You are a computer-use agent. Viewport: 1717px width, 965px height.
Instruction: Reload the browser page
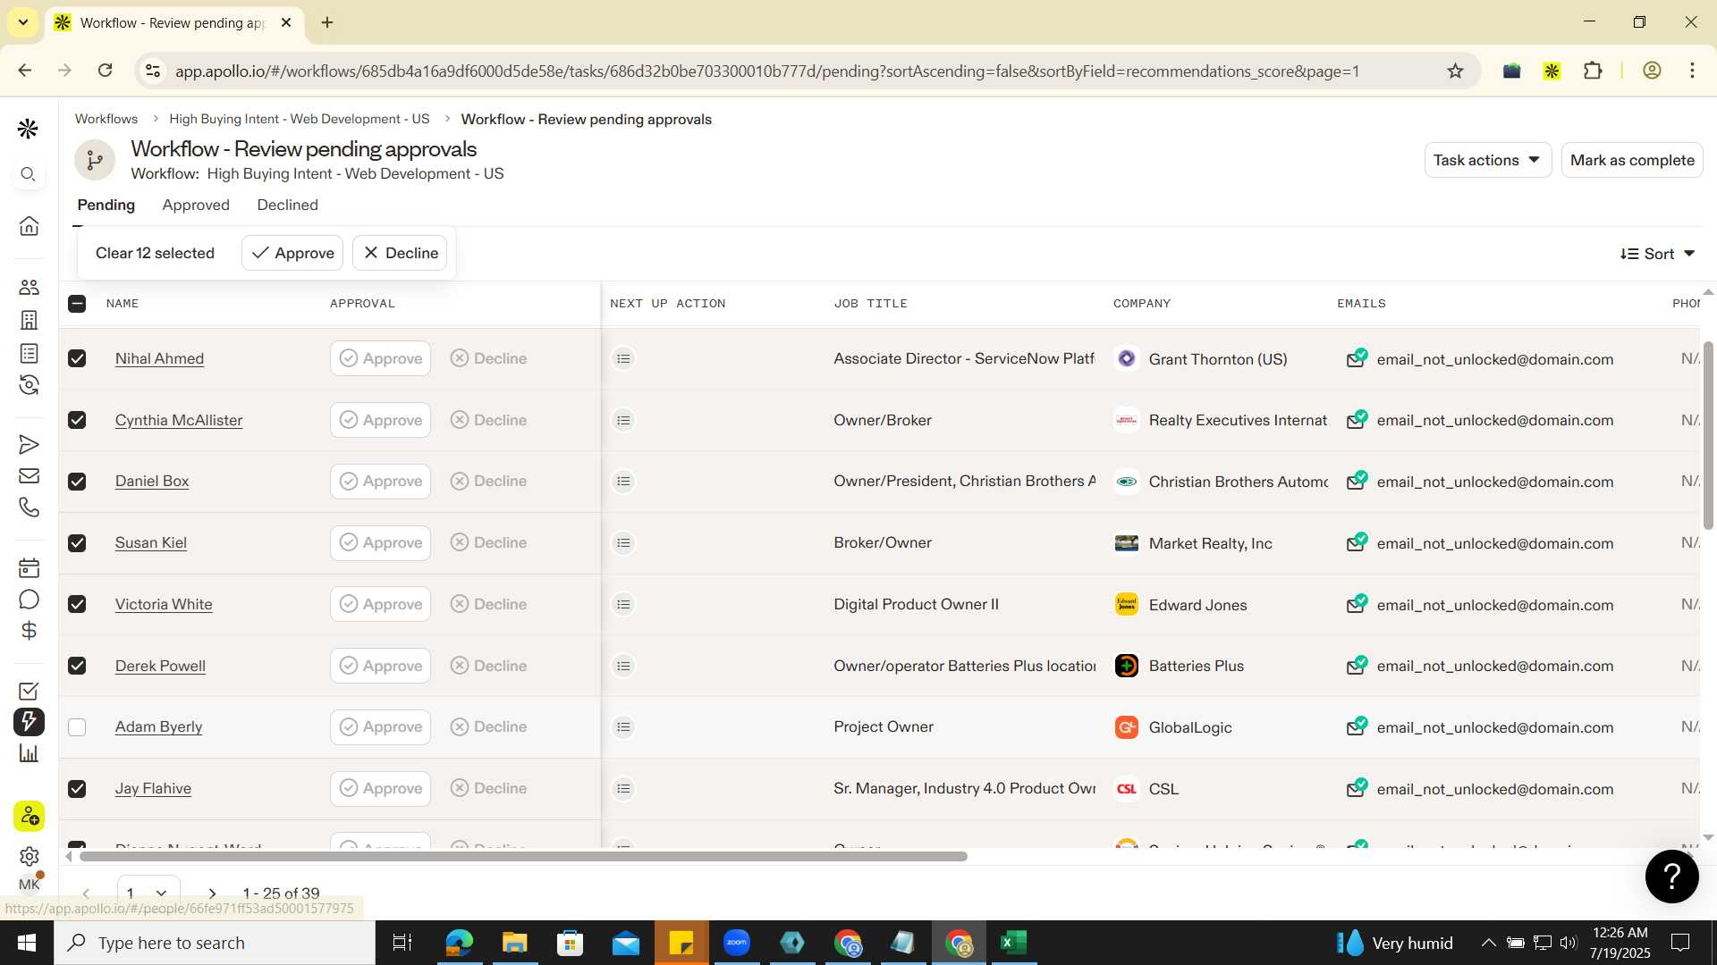coord(105,71)
